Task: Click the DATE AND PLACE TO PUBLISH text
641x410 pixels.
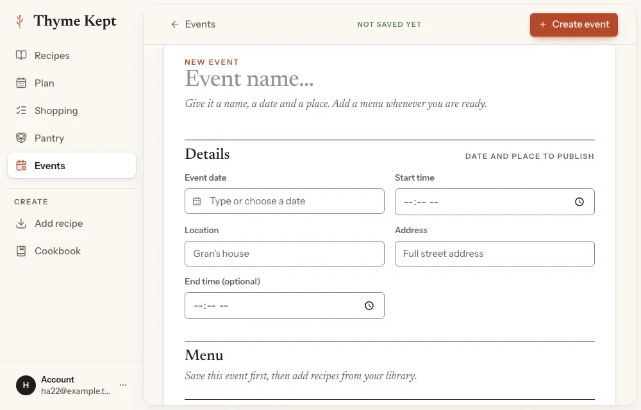Action: click(529, 156)
